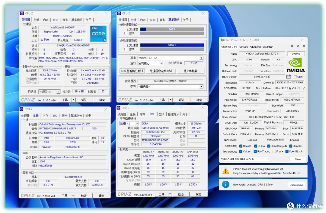Click the NVIDIA logo in GPU-Z
The image size is (326, 213).
click(x=296, y=66)
